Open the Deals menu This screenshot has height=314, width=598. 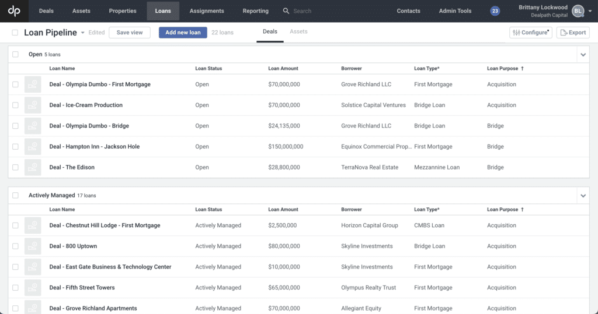(46, 11)
